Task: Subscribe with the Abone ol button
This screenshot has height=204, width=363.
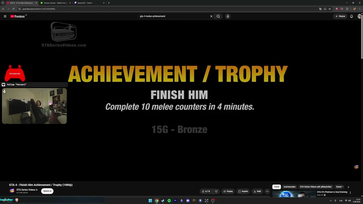Action: tap(47, 191)
